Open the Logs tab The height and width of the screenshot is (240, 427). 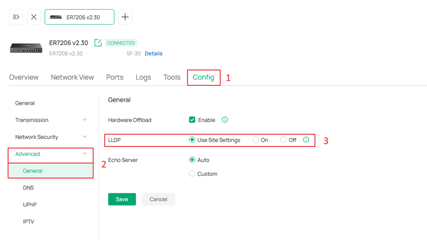[143, 77]
